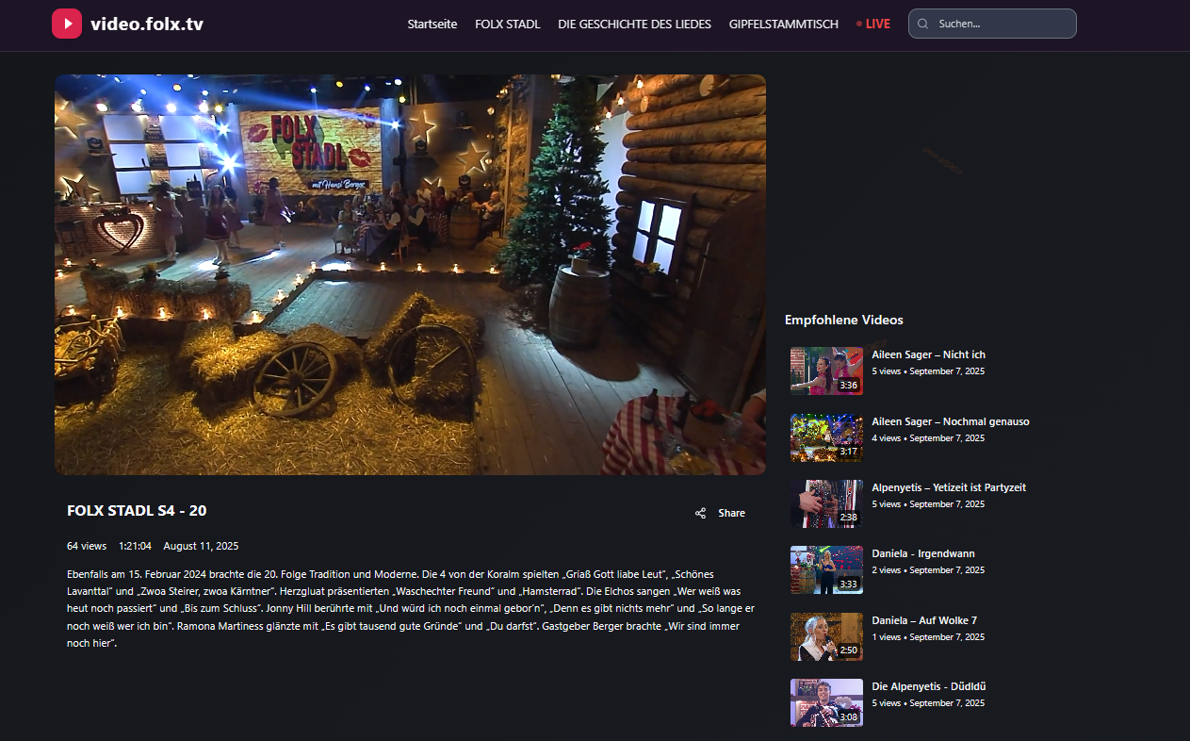This screenshot has height=741, width=1190.
Task: Open the FOLX STADL menu item
Action: (508, 25)
